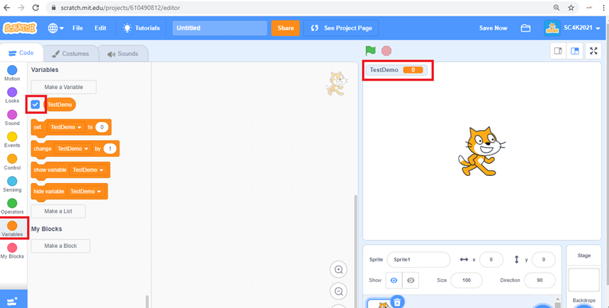
Task: Click the project title Untitled field
Action: click(x=220, y=28)
